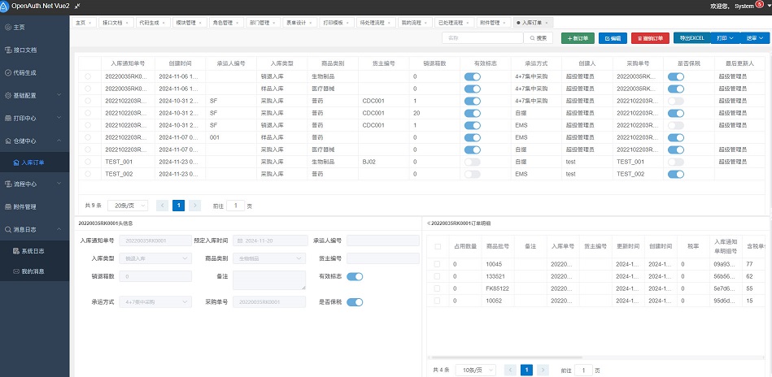This screenshot has width=772, height=377.
Task: Toggle 有效标志 switch in the TEST_001 row
Action: pos(472,162)
